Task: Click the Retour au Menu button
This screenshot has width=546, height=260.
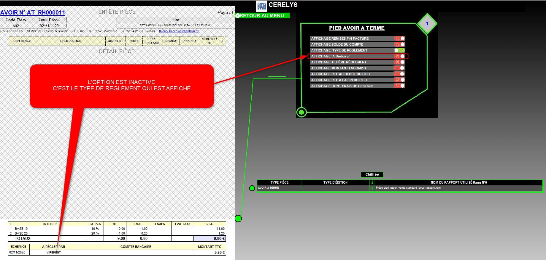Action: (262, 16)
